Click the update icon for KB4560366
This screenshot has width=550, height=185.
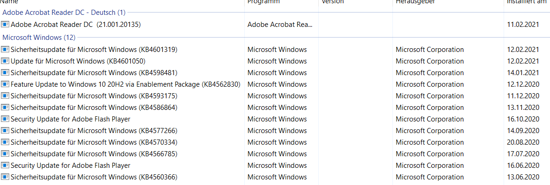tap(5, 177)
